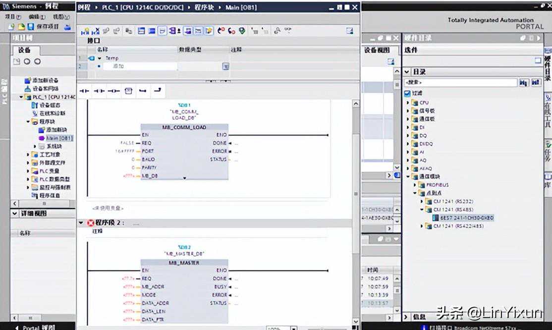Switch to the 设备视图 tab
Viewport: 552px width, 330px height.
click(377, 50)
